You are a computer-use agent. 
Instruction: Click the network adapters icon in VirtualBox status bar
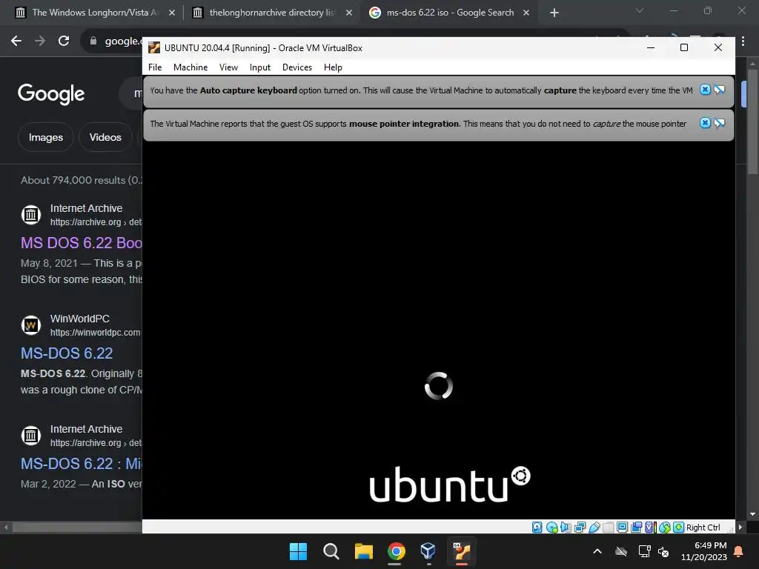[x=580, y=528]
